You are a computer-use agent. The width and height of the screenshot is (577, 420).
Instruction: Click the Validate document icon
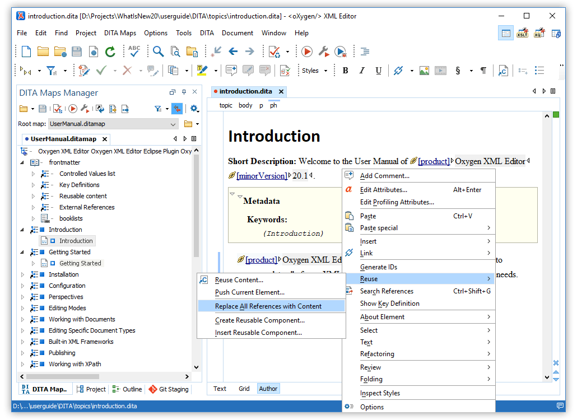coord(274,52)
